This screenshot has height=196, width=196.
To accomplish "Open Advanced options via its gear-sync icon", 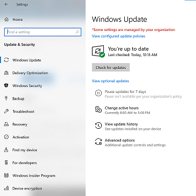I will pyautogui.click(x=99, y=142).
